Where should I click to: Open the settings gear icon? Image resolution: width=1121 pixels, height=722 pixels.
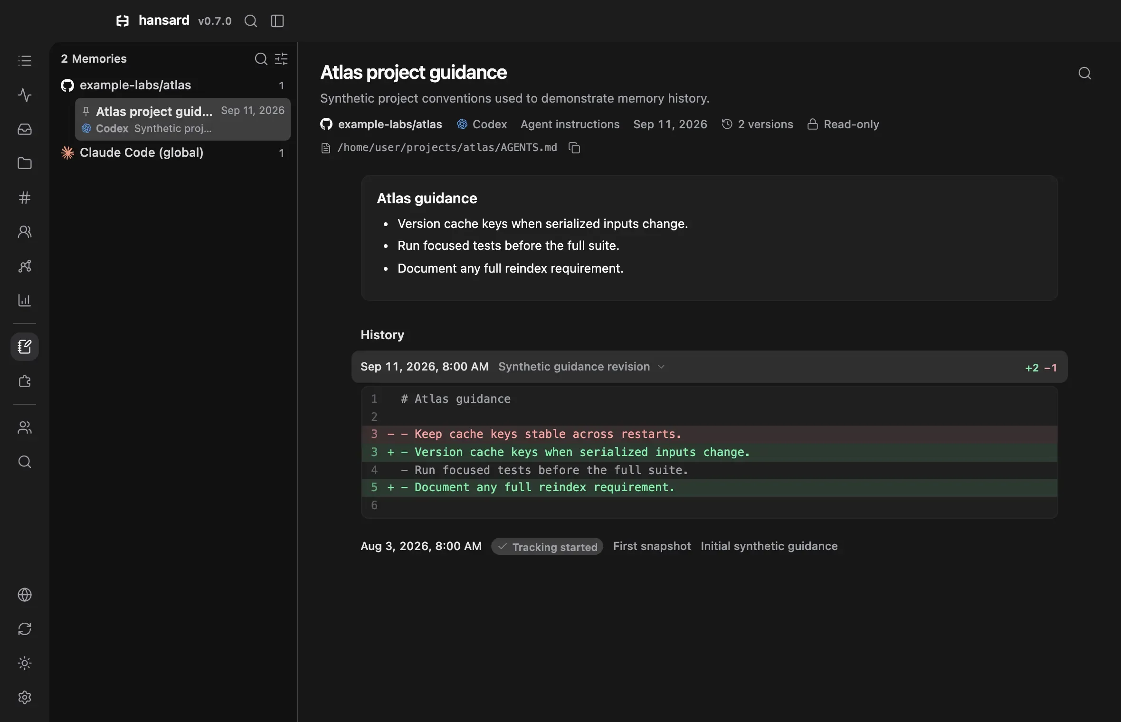[25, 697]
